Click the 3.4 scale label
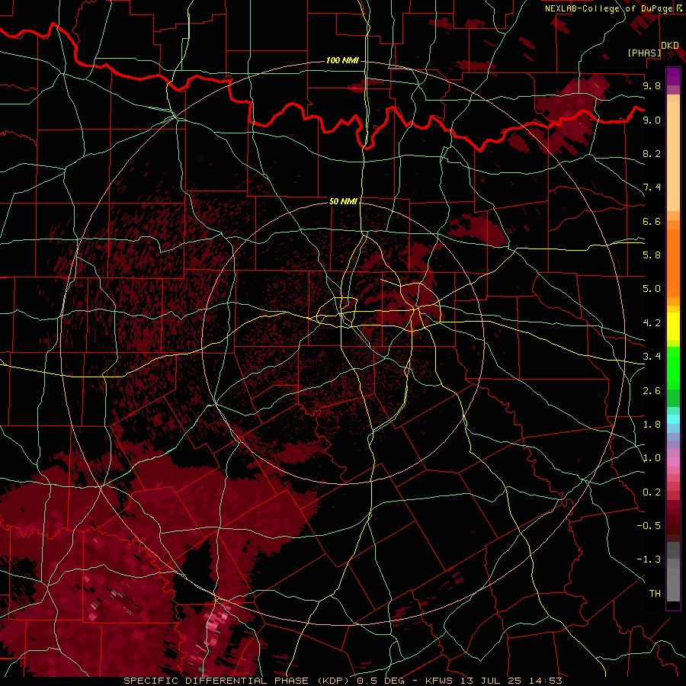The width and height of the screenshot is (686, 686). click(652, 357)
